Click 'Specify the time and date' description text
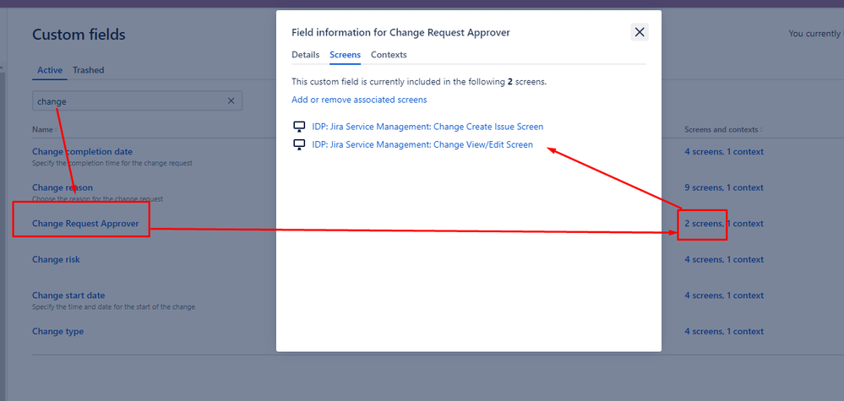Image resolution: width=844 pixels, height=401 pixels. pyautogui.click(x=113, y=307)
